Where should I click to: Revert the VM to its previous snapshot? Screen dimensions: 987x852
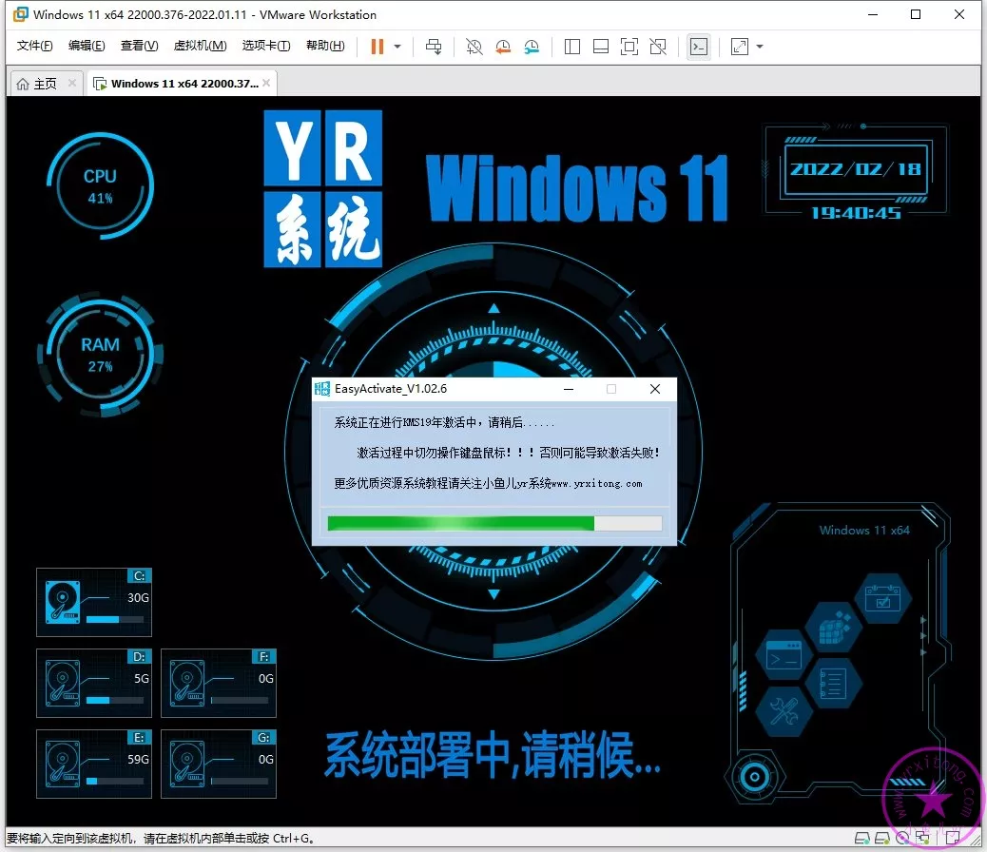[503, 47]
